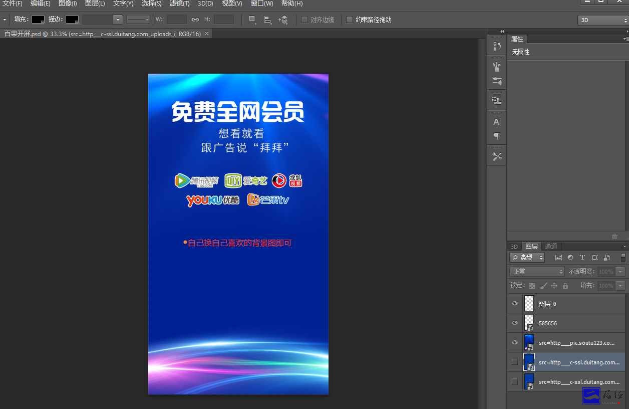This screenshot has height=409, width=629.
Task: Open path operations icon in options bar
Action: pos(252,20)
